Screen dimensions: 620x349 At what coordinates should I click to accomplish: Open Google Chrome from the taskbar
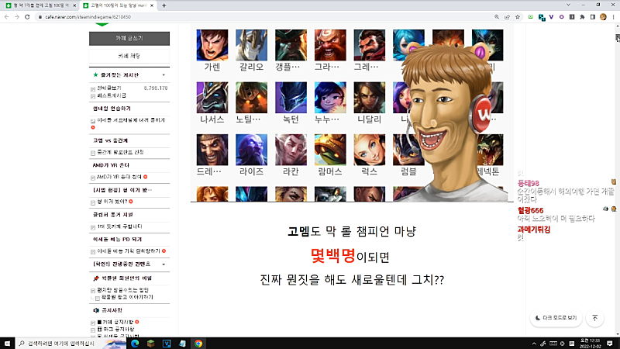click(x=198, y=344)
